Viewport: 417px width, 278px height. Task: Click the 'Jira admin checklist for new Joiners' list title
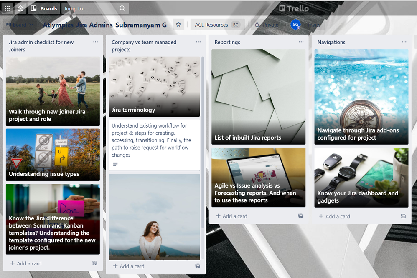pyautogui.click(x=41, y=46)
